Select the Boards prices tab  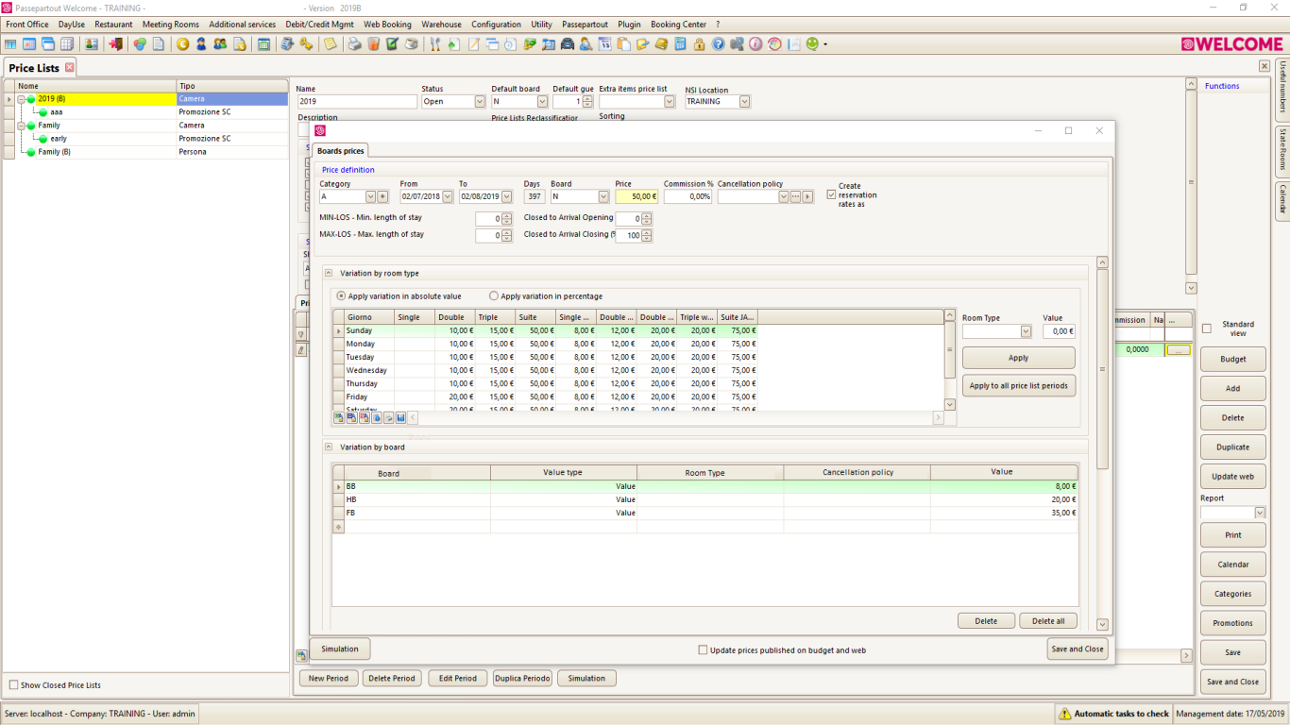pos(340,151)
